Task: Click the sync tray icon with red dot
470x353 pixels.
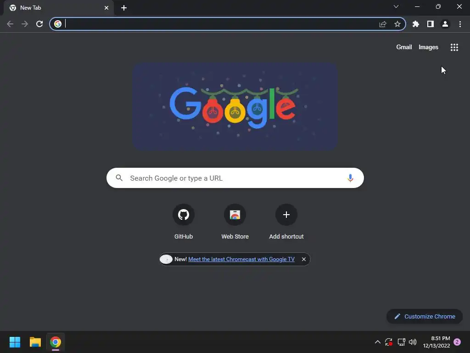Action: click(389, 342)
